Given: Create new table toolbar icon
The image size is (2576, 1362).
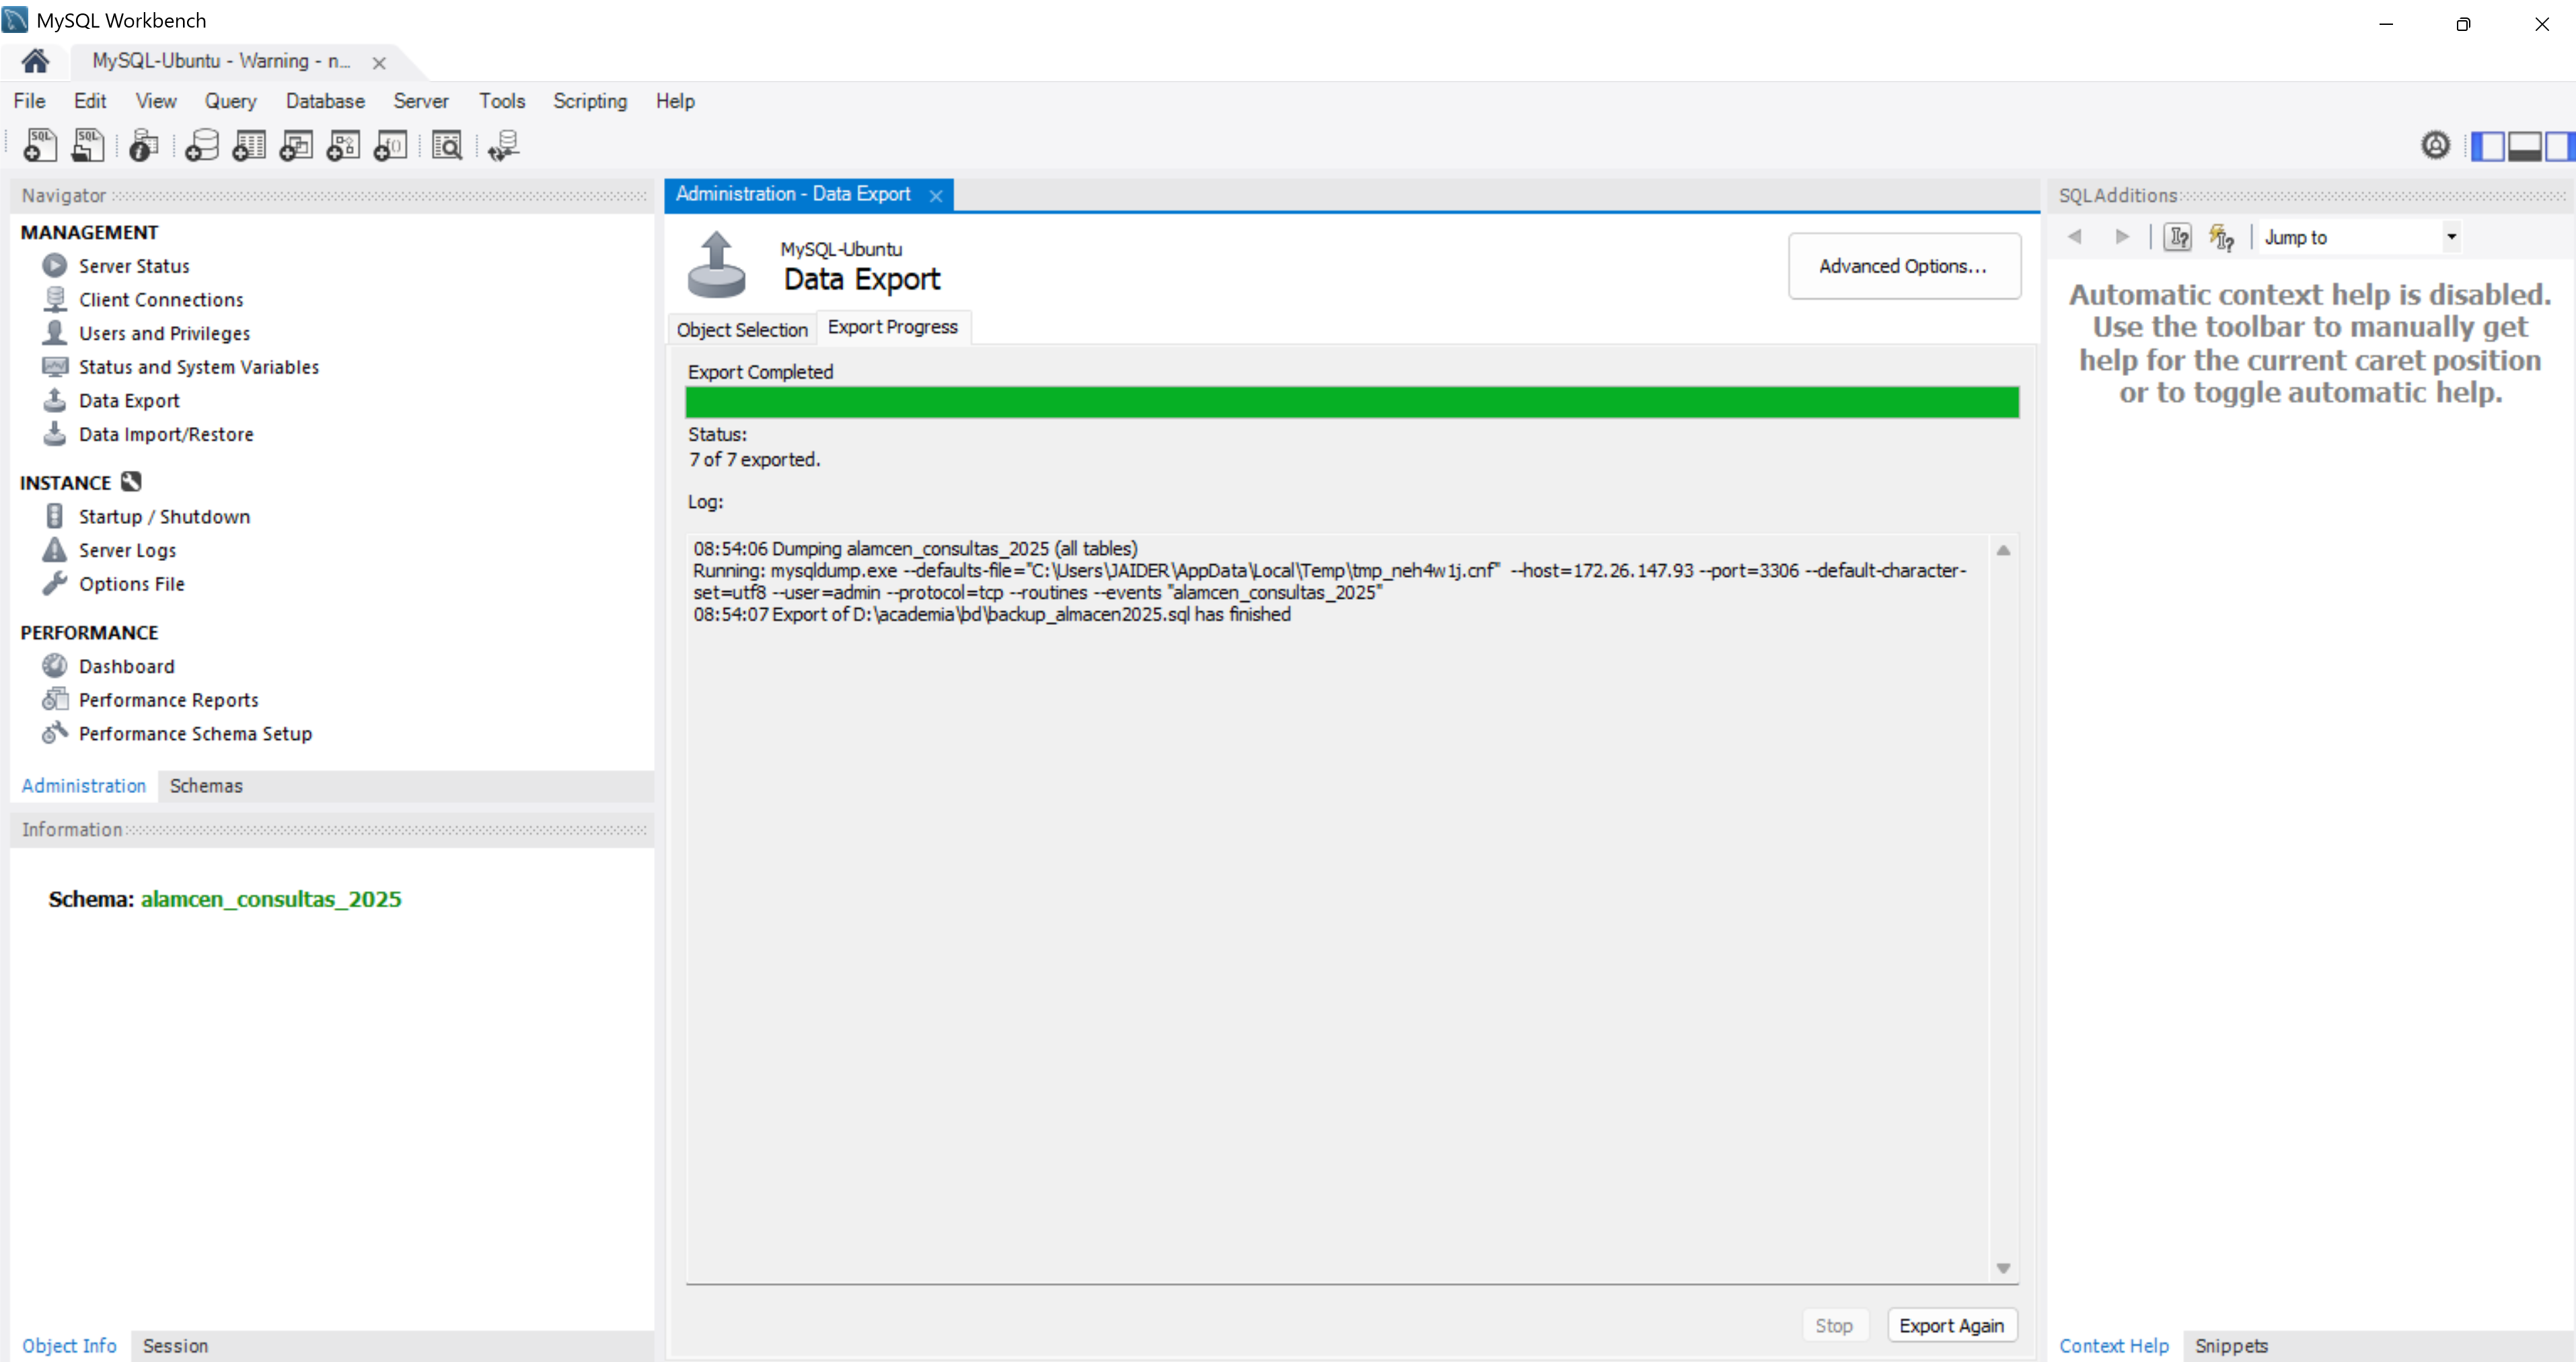Looking at the screenshot, I should [249, 145].
